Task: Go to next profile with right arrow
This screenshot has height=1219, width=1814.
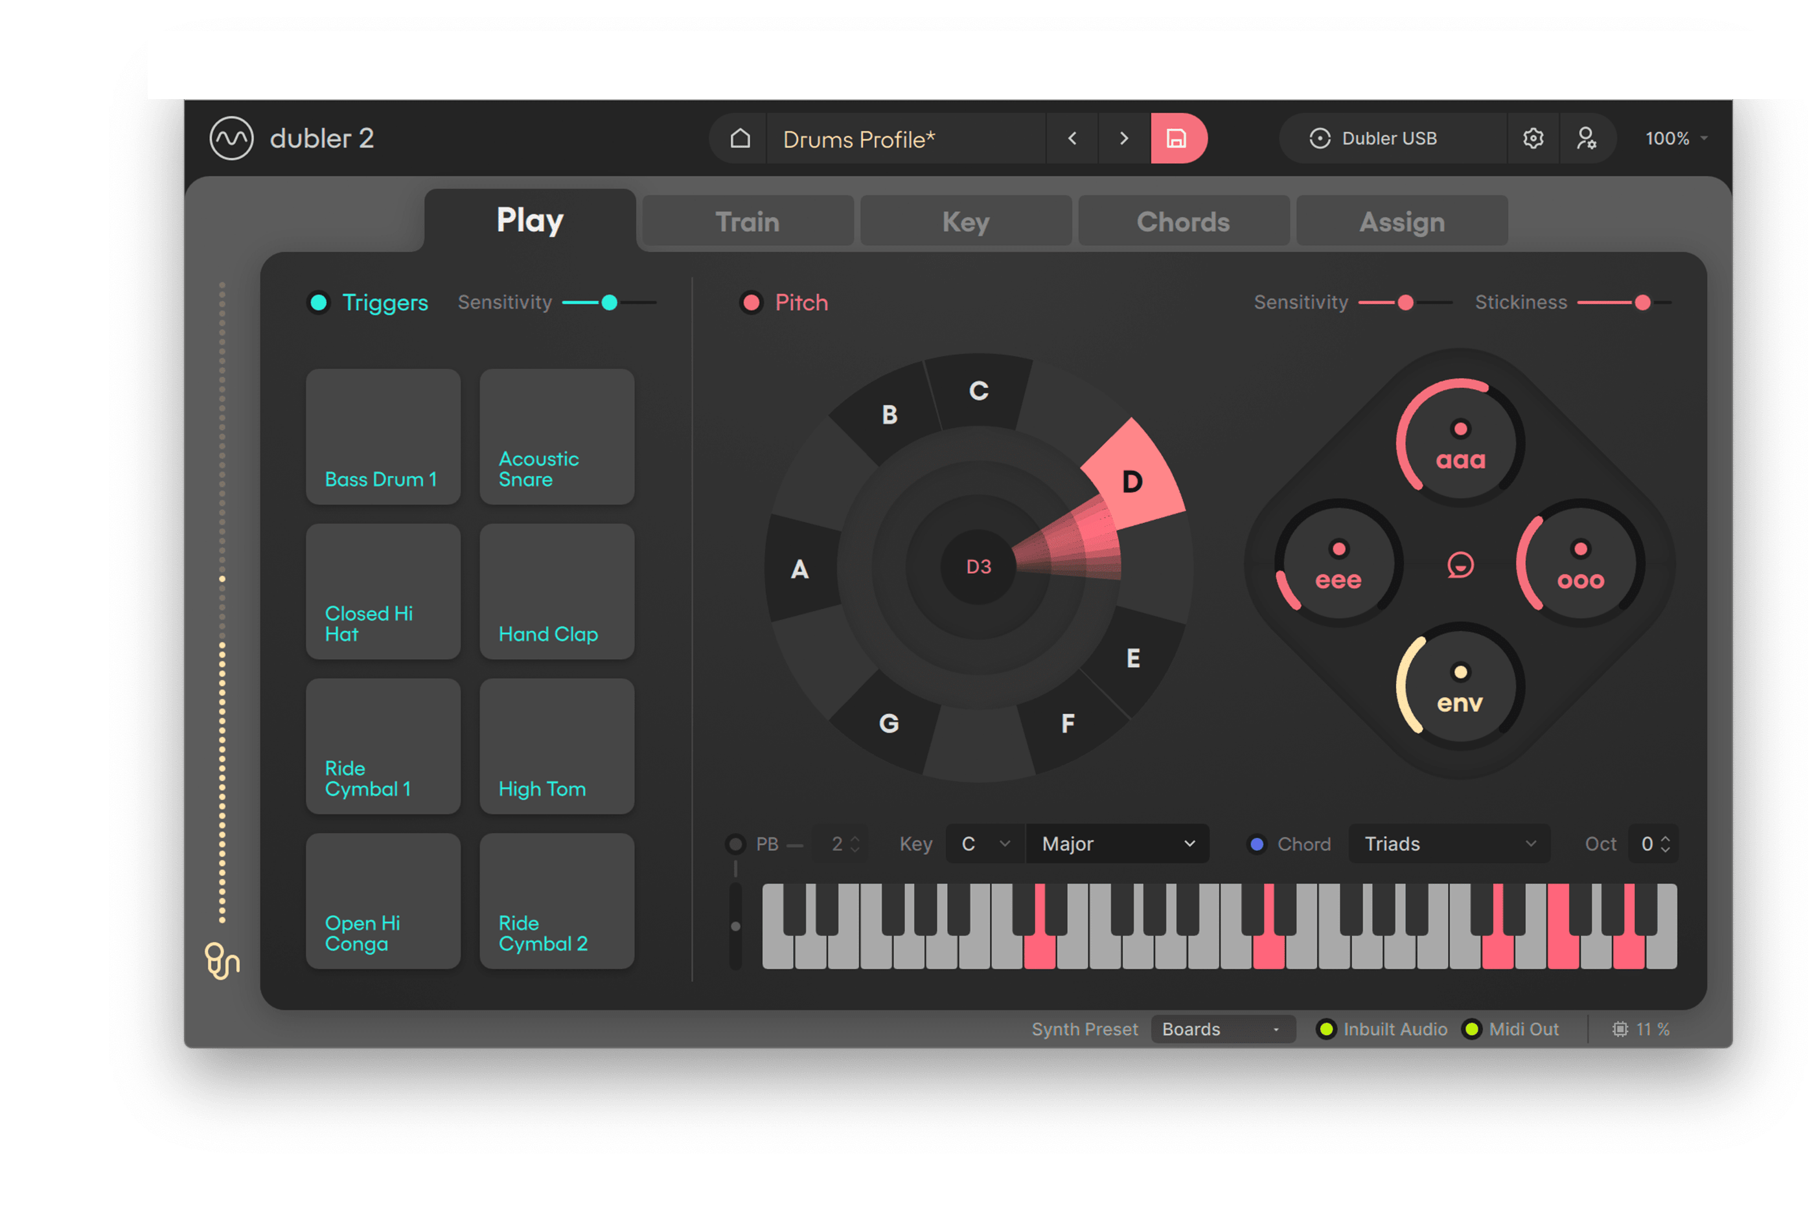Action: coord(1123,139)
